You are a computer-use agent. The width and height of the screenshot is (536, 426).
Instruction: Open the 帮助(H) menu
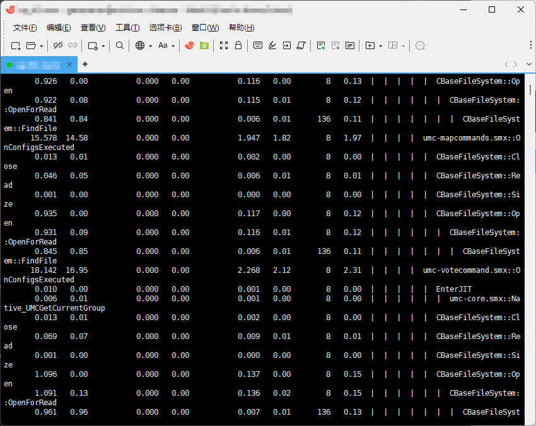242,28
